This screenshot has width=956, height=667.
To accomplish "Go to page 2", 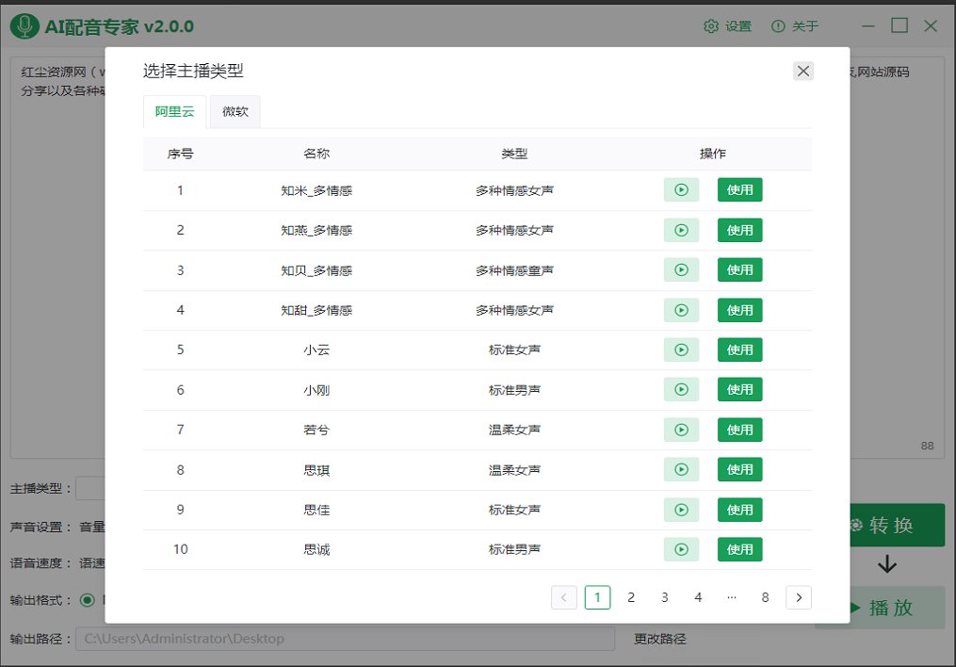I will tap(631, 597).
